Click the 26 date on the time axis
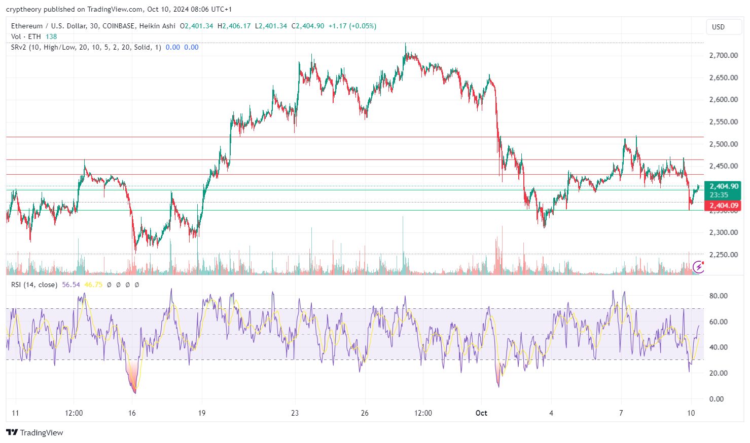 (365, 413)
